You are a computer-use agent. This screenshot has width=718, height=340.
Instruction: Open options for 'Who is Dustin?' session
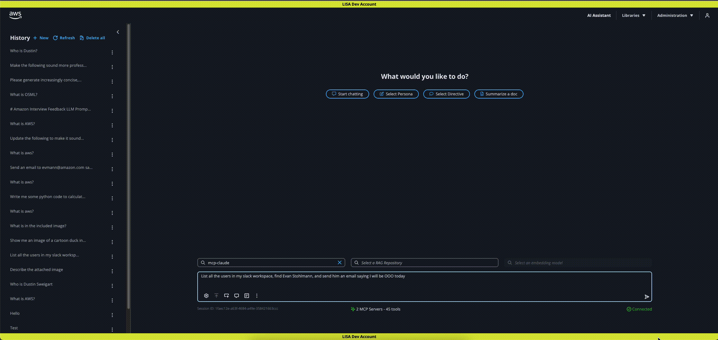[x=112, y=52]
